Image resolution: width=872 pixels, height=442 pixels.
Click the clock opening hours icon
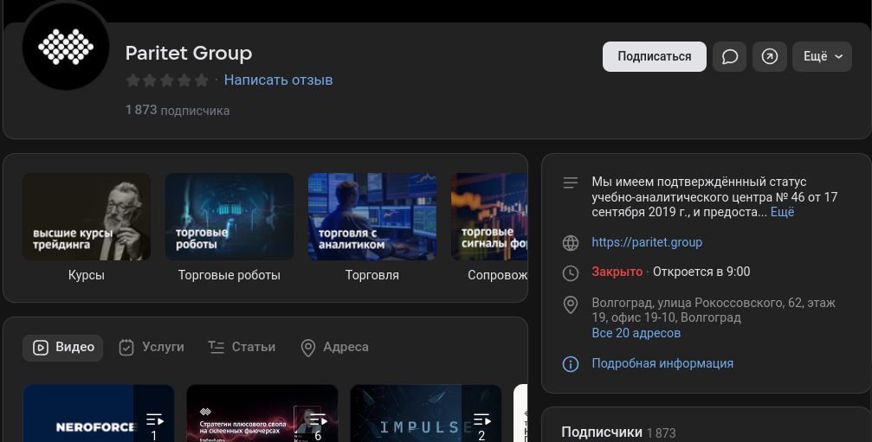click(571, 272)
